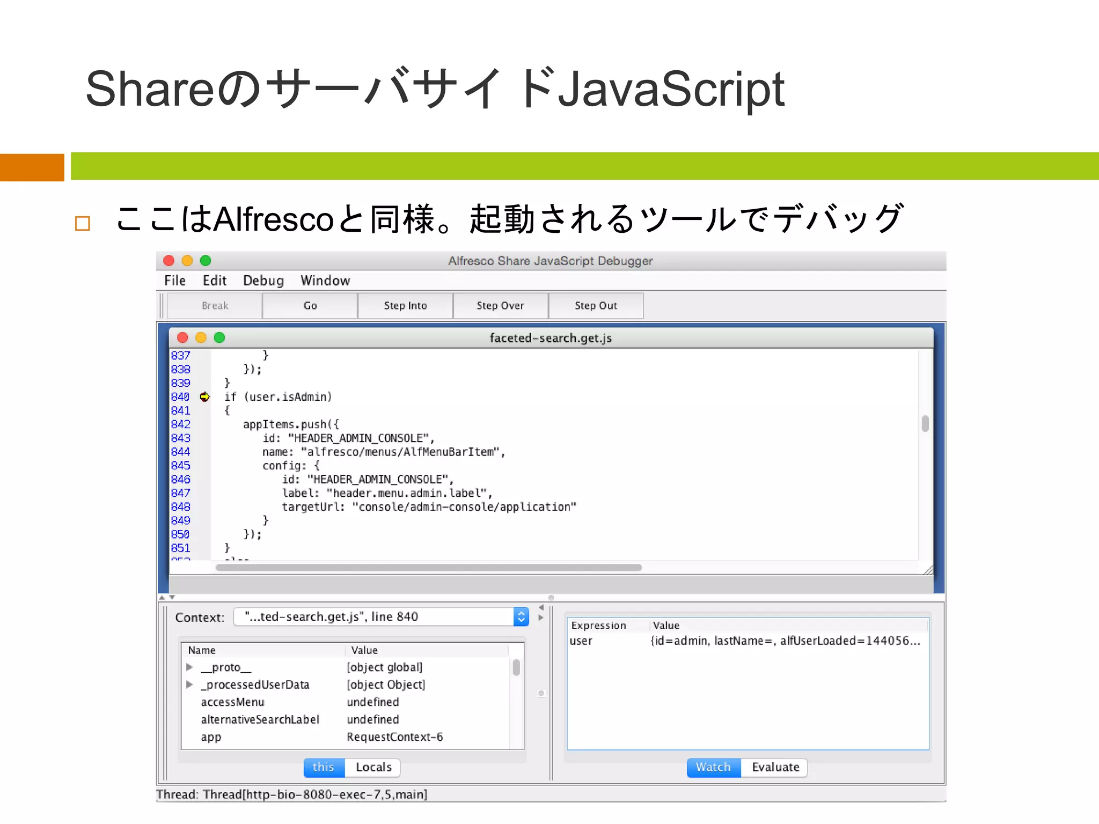Viewport: 1099px width, 824px height.
Task: Click the variables list vertical scrollbar
Action: 516,668
